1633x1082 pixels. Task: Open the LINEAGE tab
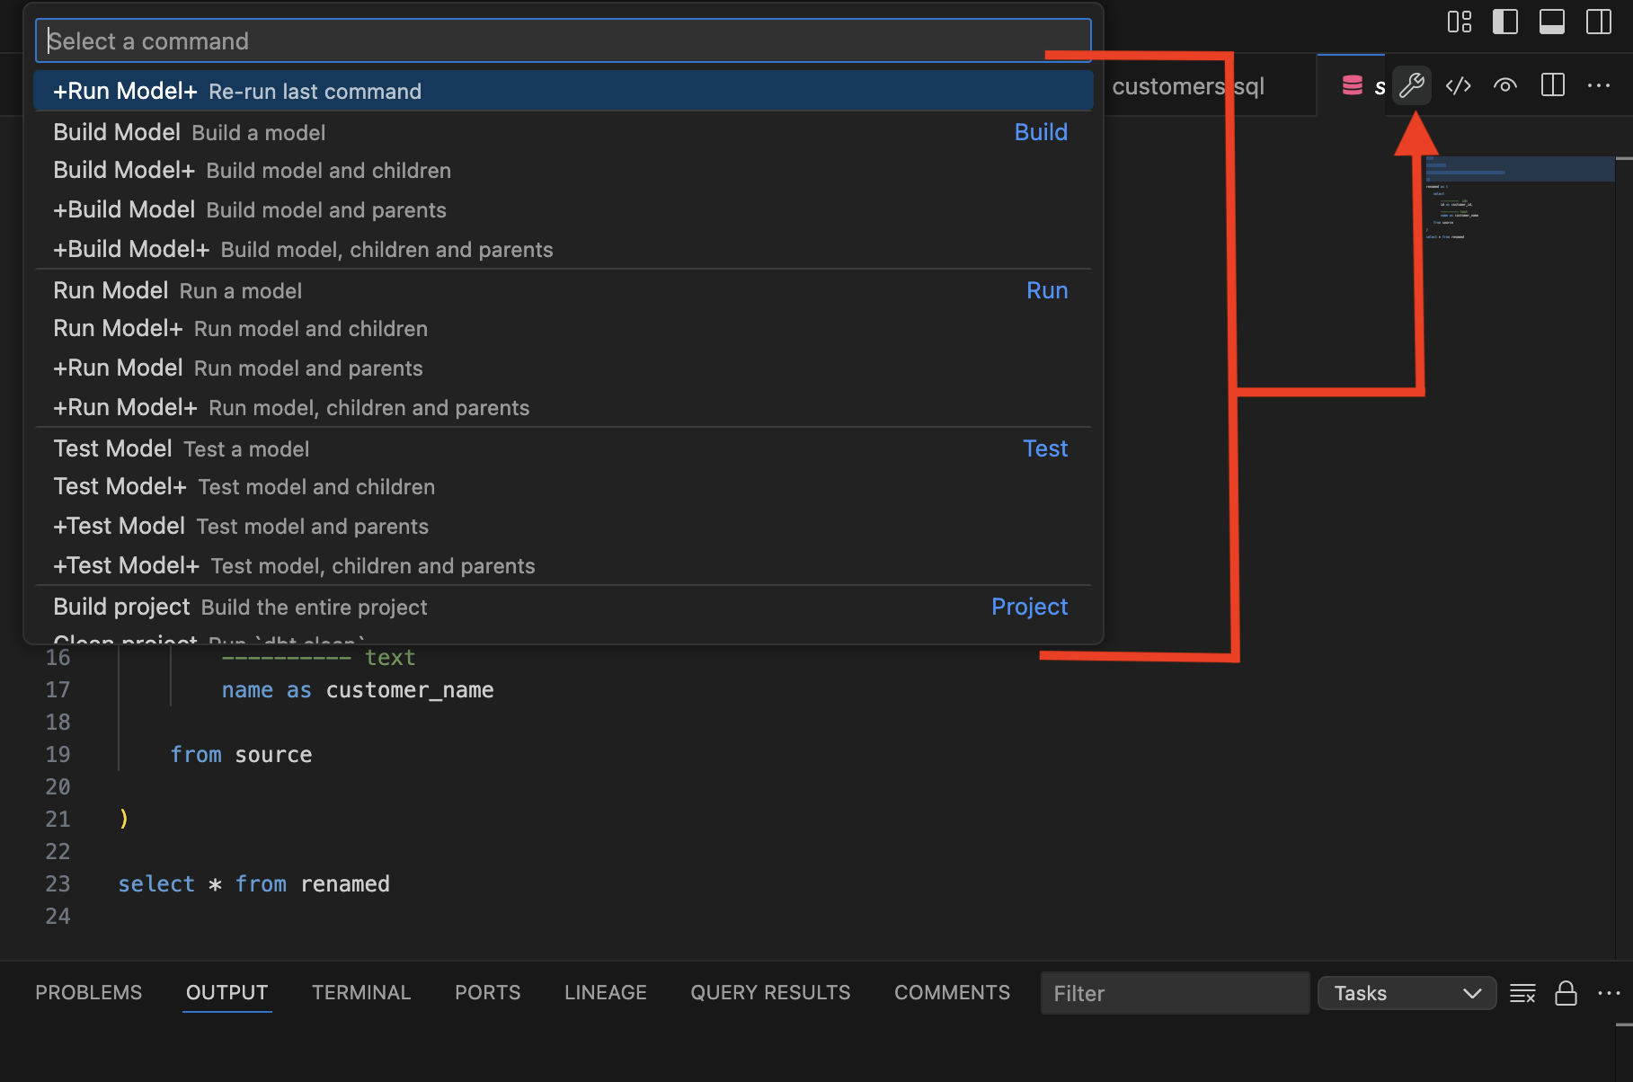(x=605, y=992)
